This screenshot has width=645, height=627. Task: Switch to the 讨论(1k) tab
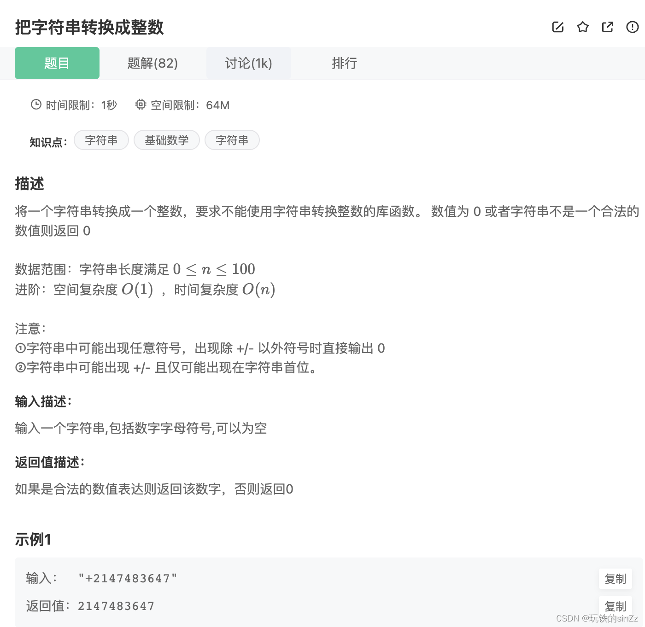tap(249, 63)
